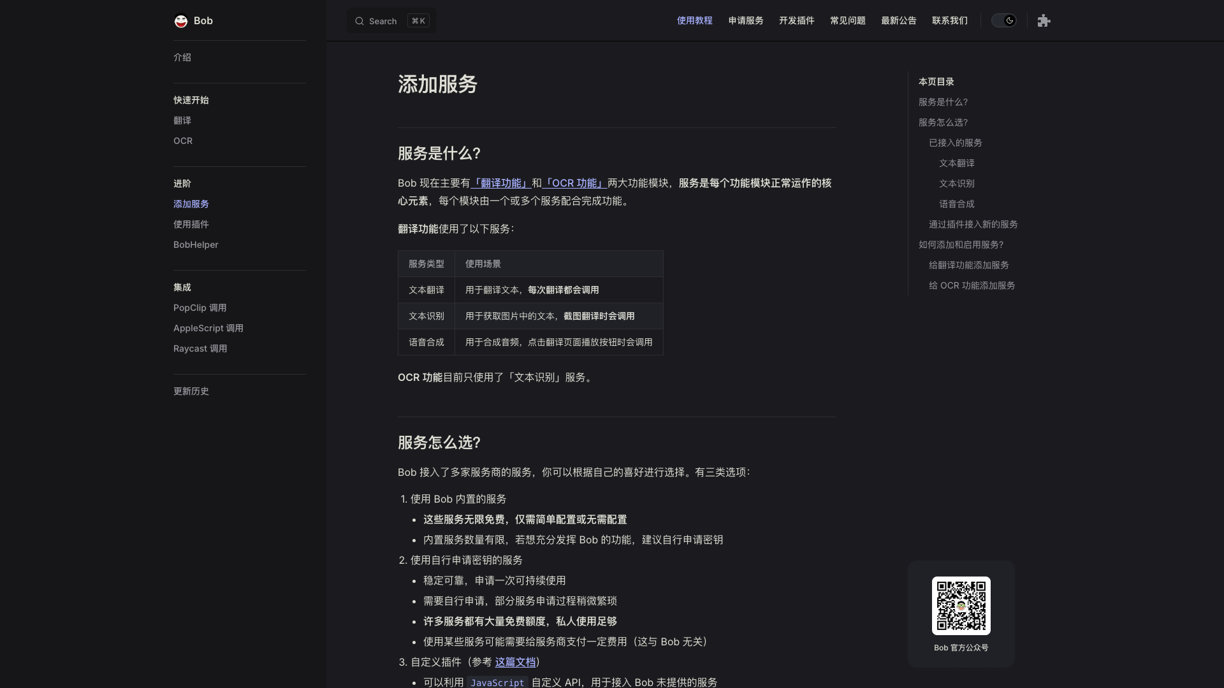1224x688 pixels.
Task: Click the 文本翻译 table cell
Action: 426,290
